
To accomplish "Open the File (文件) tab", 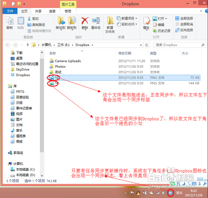I will (10, 11).
